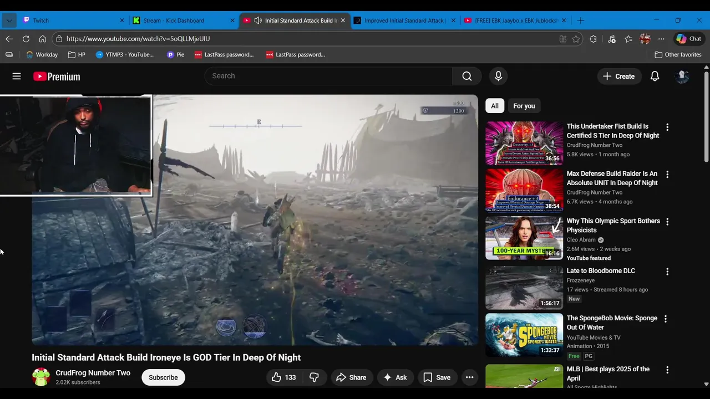Start voice search with the microphone icon
Viewport: 710px width, 399px height.
pos(498,76)
